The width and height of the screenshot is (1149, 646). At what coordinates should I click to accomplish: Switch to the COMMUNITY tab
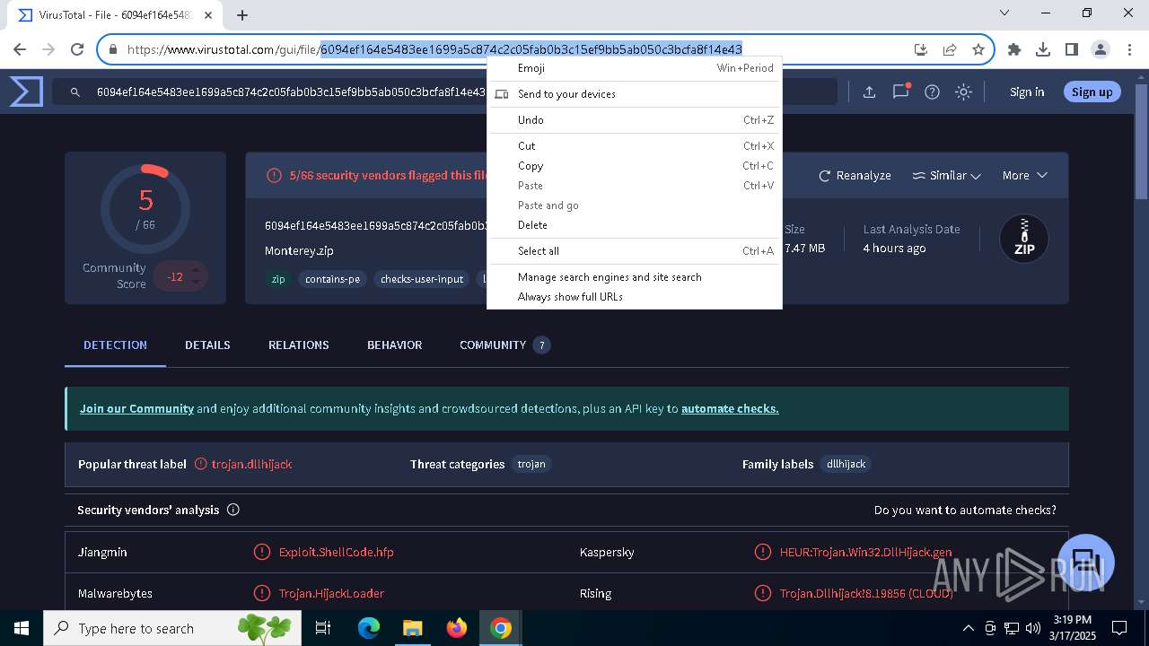[504, 345]
